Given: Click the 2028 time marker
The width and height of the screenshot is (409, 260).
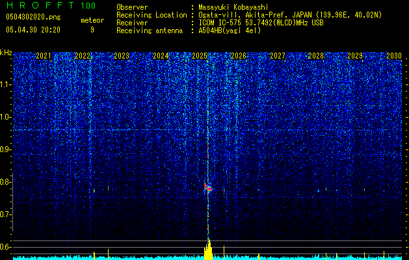Looking at the screenshot, I should click(316, 56).
